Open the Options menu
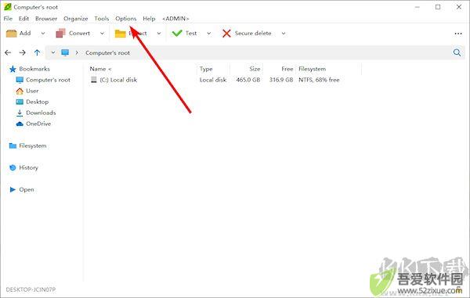Screen dimensions: 470x298 coord(126,19)
